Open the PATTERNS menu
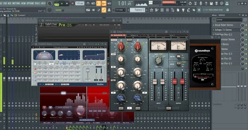 16,3
